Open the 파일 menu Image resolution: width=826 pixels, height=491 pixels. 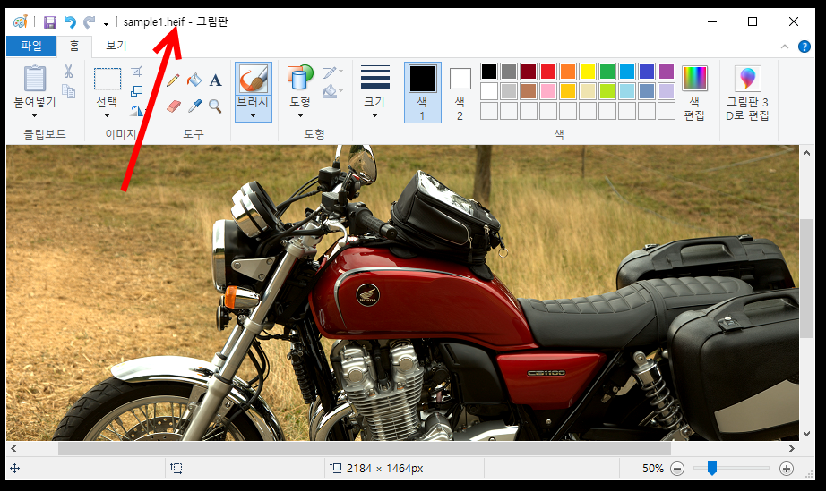pyautogui.click(x=31, y=46)
